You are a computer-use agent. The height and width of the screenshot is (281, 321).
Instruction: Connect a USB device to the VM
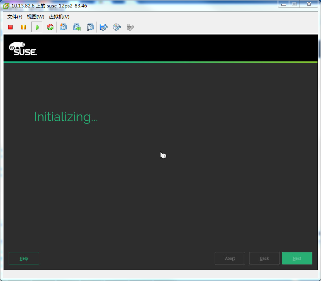click(x=130, y=27)
